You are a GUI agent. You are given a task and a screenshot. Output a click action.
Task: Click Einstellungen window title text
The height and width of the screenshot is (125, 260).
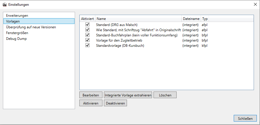18,5
